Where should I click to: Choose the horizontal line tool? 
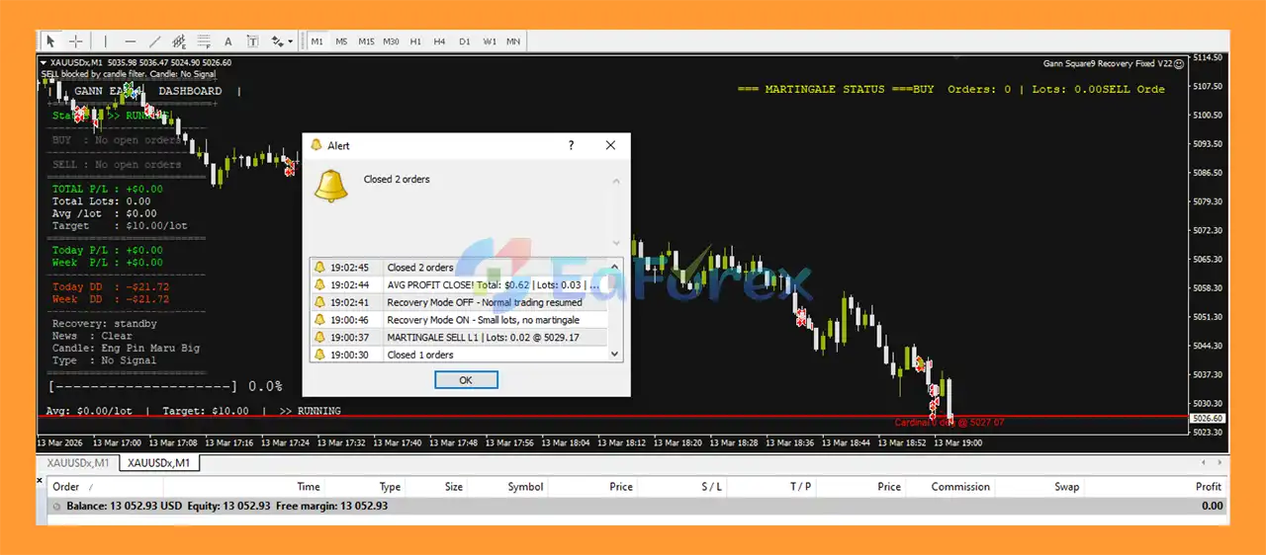pos(130,41)
